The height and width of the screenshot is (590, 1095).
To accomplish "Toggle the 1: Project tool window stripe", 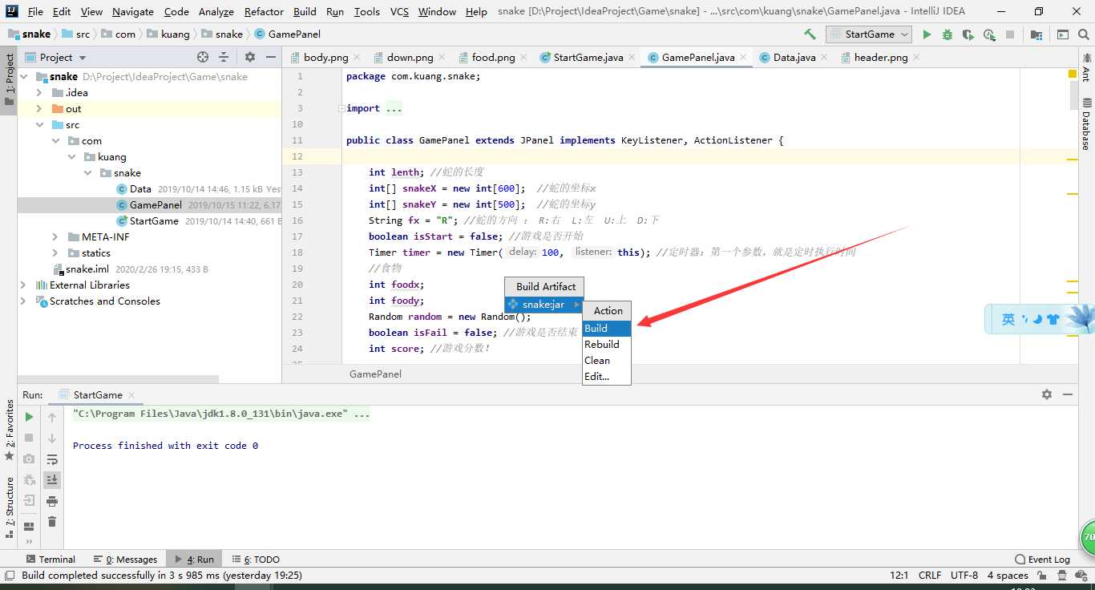I will pos(9,80).
